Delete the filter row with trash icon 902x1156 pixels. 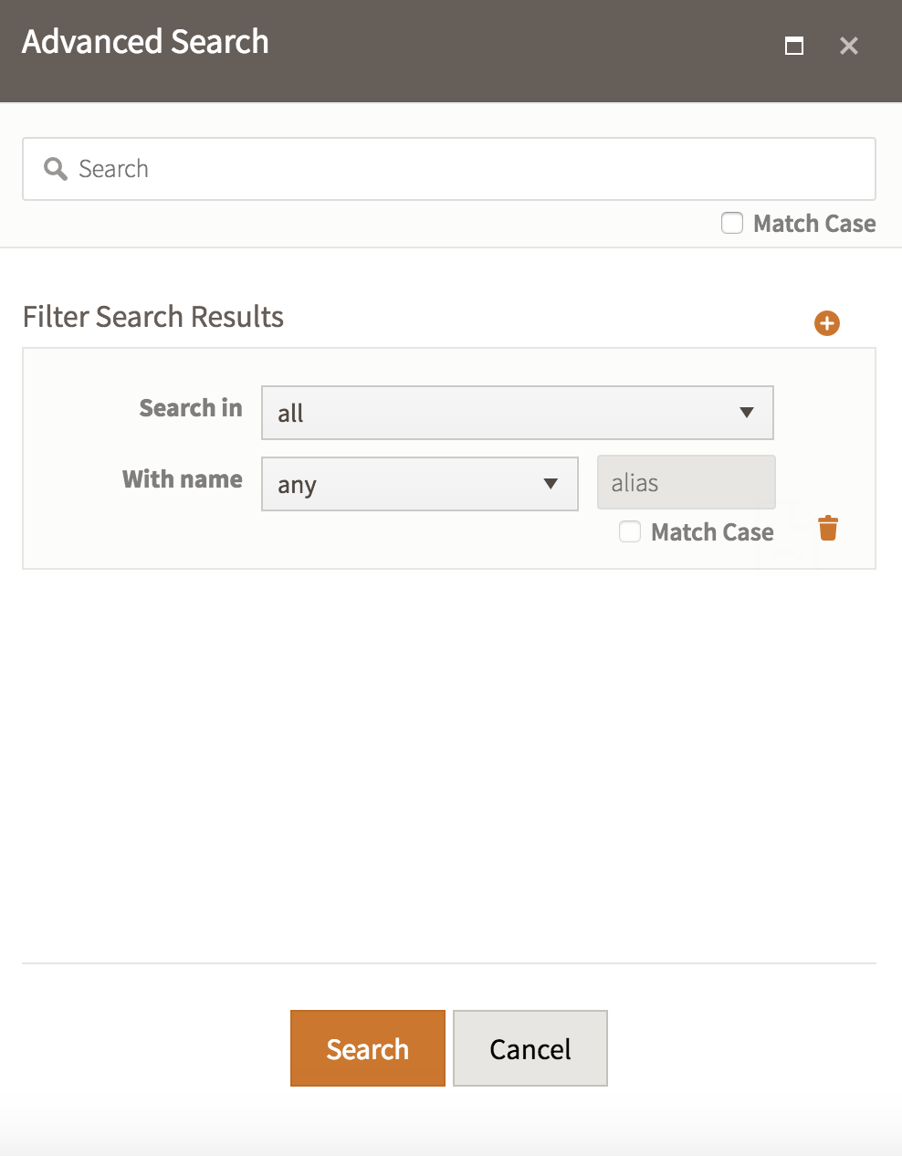[828, 529]
